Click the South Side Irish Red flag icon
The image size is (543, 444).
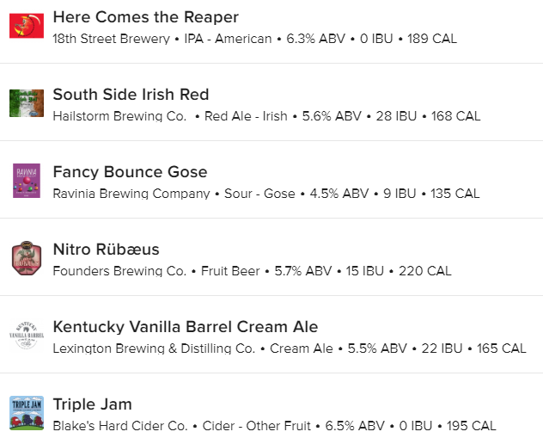click(27, 103)
